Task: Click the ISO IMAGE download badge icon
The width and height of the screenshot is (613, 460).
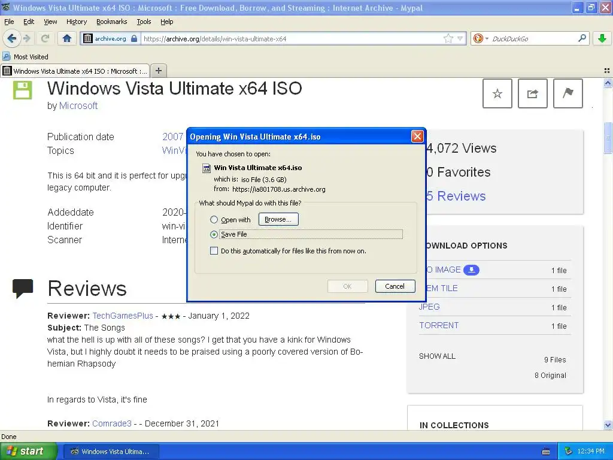Action: [x=472, y=270]
